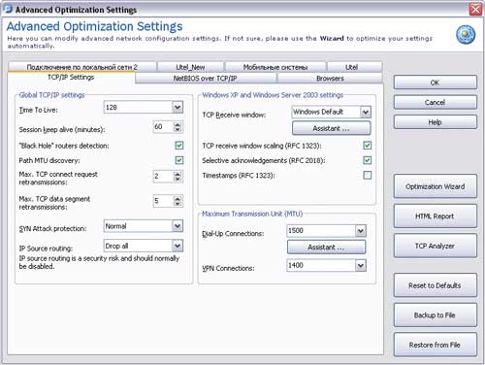Click the Reset to Defaults button
Viewport: 485px width, 365px height.
point(436,285)
